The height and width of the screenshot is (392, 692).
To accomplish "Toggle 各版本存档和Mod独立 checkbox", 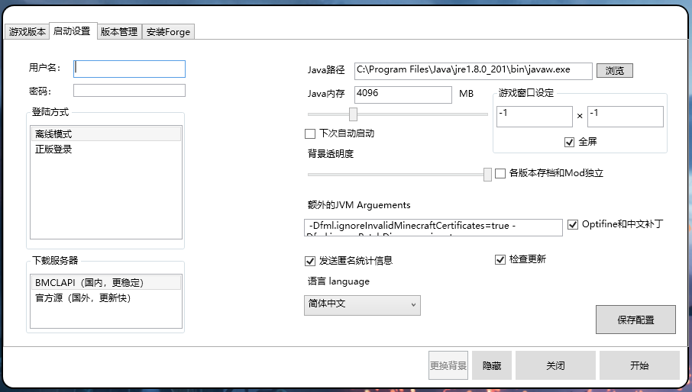I will [500, 174].
